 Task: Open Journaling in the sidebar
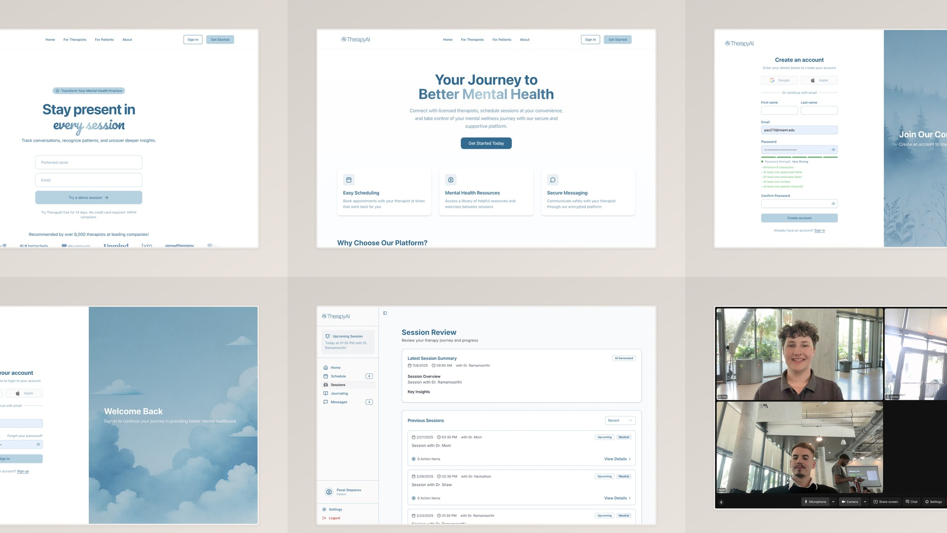tap(339, 393)
